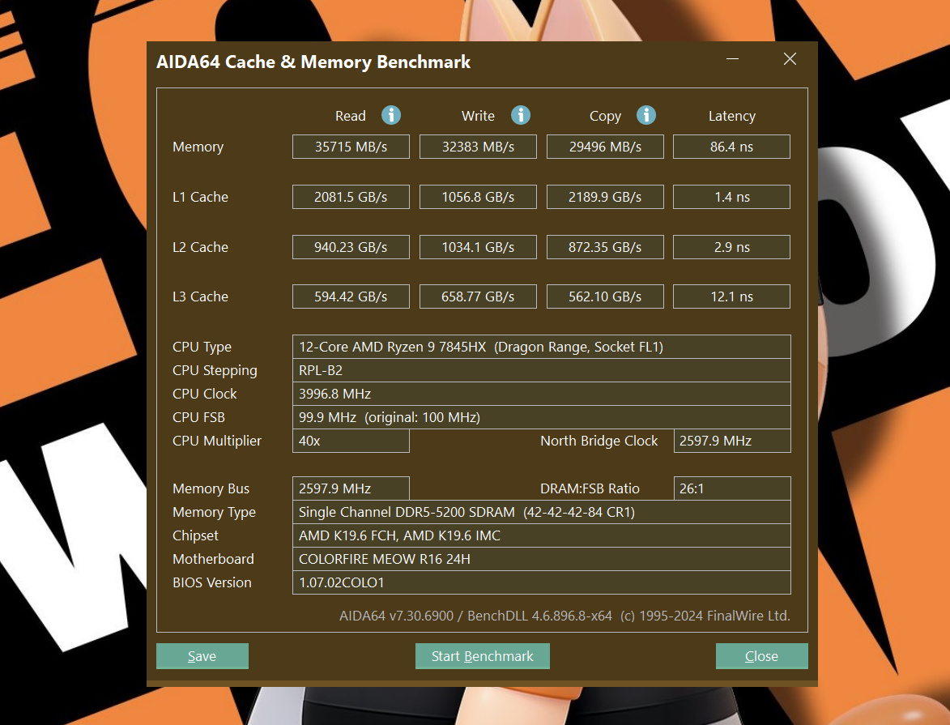Click the L2 Cache row label

pyautogui.click(x=201, y=247)
